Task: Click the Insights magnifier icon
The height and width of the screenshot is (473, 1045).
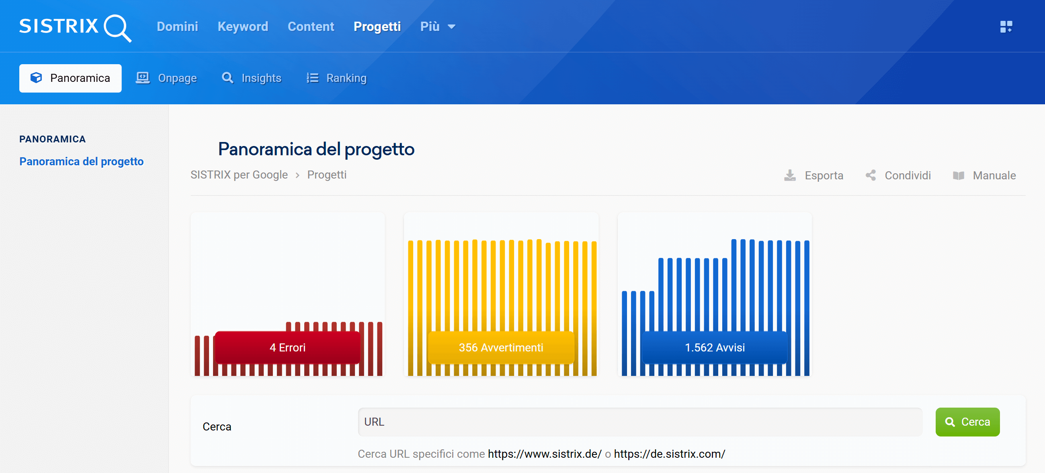Action: point(227,78)
